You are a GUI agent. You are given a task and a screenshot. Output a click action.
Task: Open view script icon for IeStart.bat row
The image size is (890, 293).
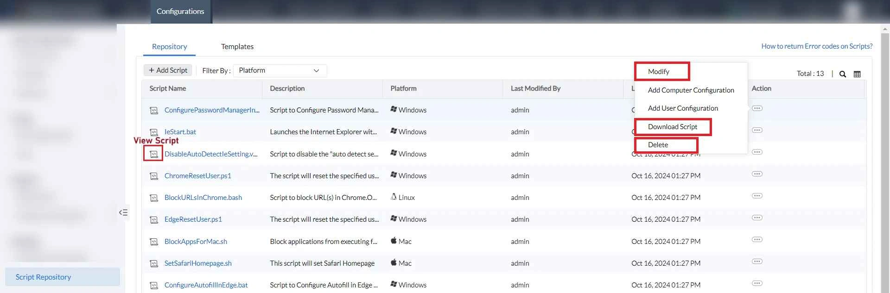pos(154,132)
